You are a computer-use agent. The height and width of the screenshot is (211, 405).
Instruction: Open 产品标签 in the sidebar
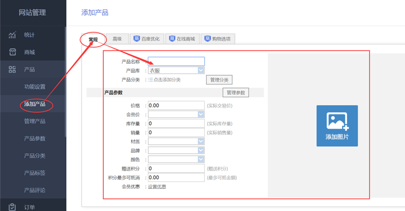pos(34,173)
